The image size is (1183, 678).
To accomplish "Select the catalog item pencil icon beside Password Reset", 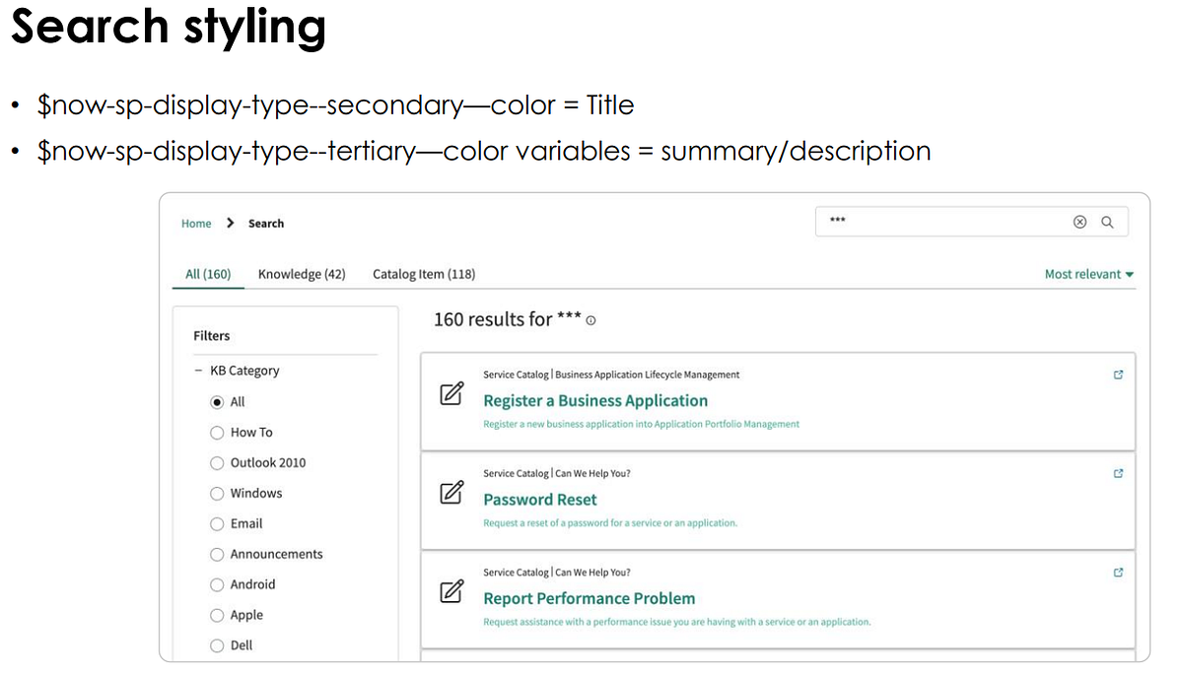I will coord(451,491).
